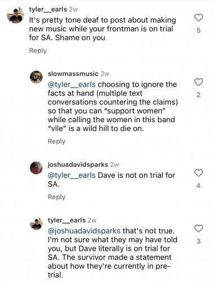Screen dimensions: 214x283
Task: Open joshuadavidsparks username link
Action: (x=78, y=165)
